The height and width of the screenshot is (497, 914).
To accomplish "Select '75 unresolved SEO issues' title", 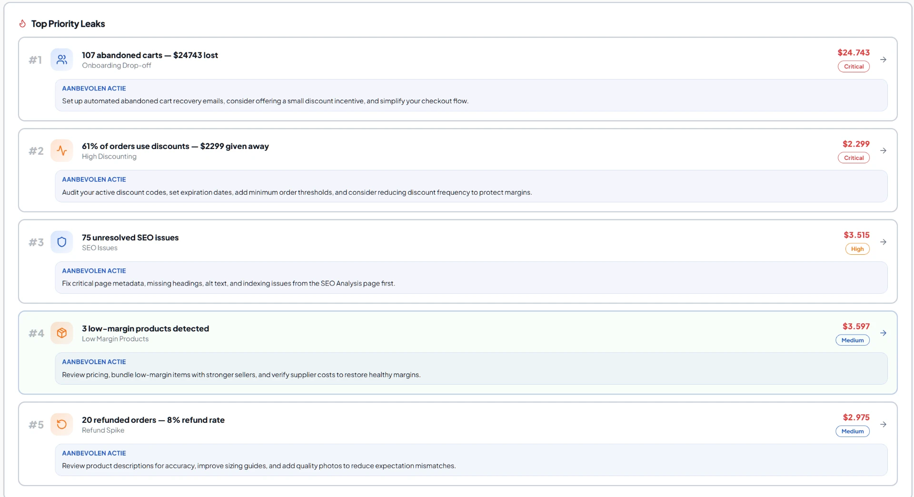I will (130, 238).
